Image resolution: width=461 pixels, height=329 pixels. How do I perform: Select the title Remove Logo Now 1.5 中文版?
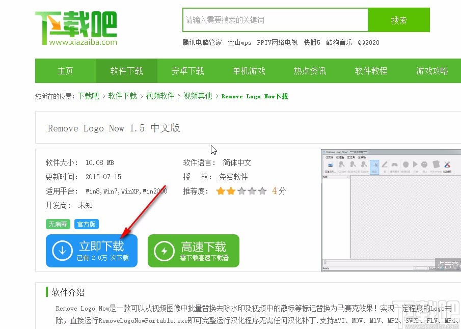click(114, 128)
